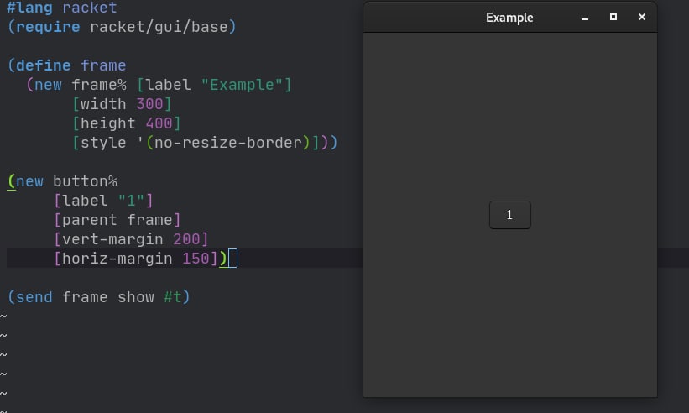Click the vert-margin value 200
Image resolution: width=689 pixels, height=413 pixels.
186,239
